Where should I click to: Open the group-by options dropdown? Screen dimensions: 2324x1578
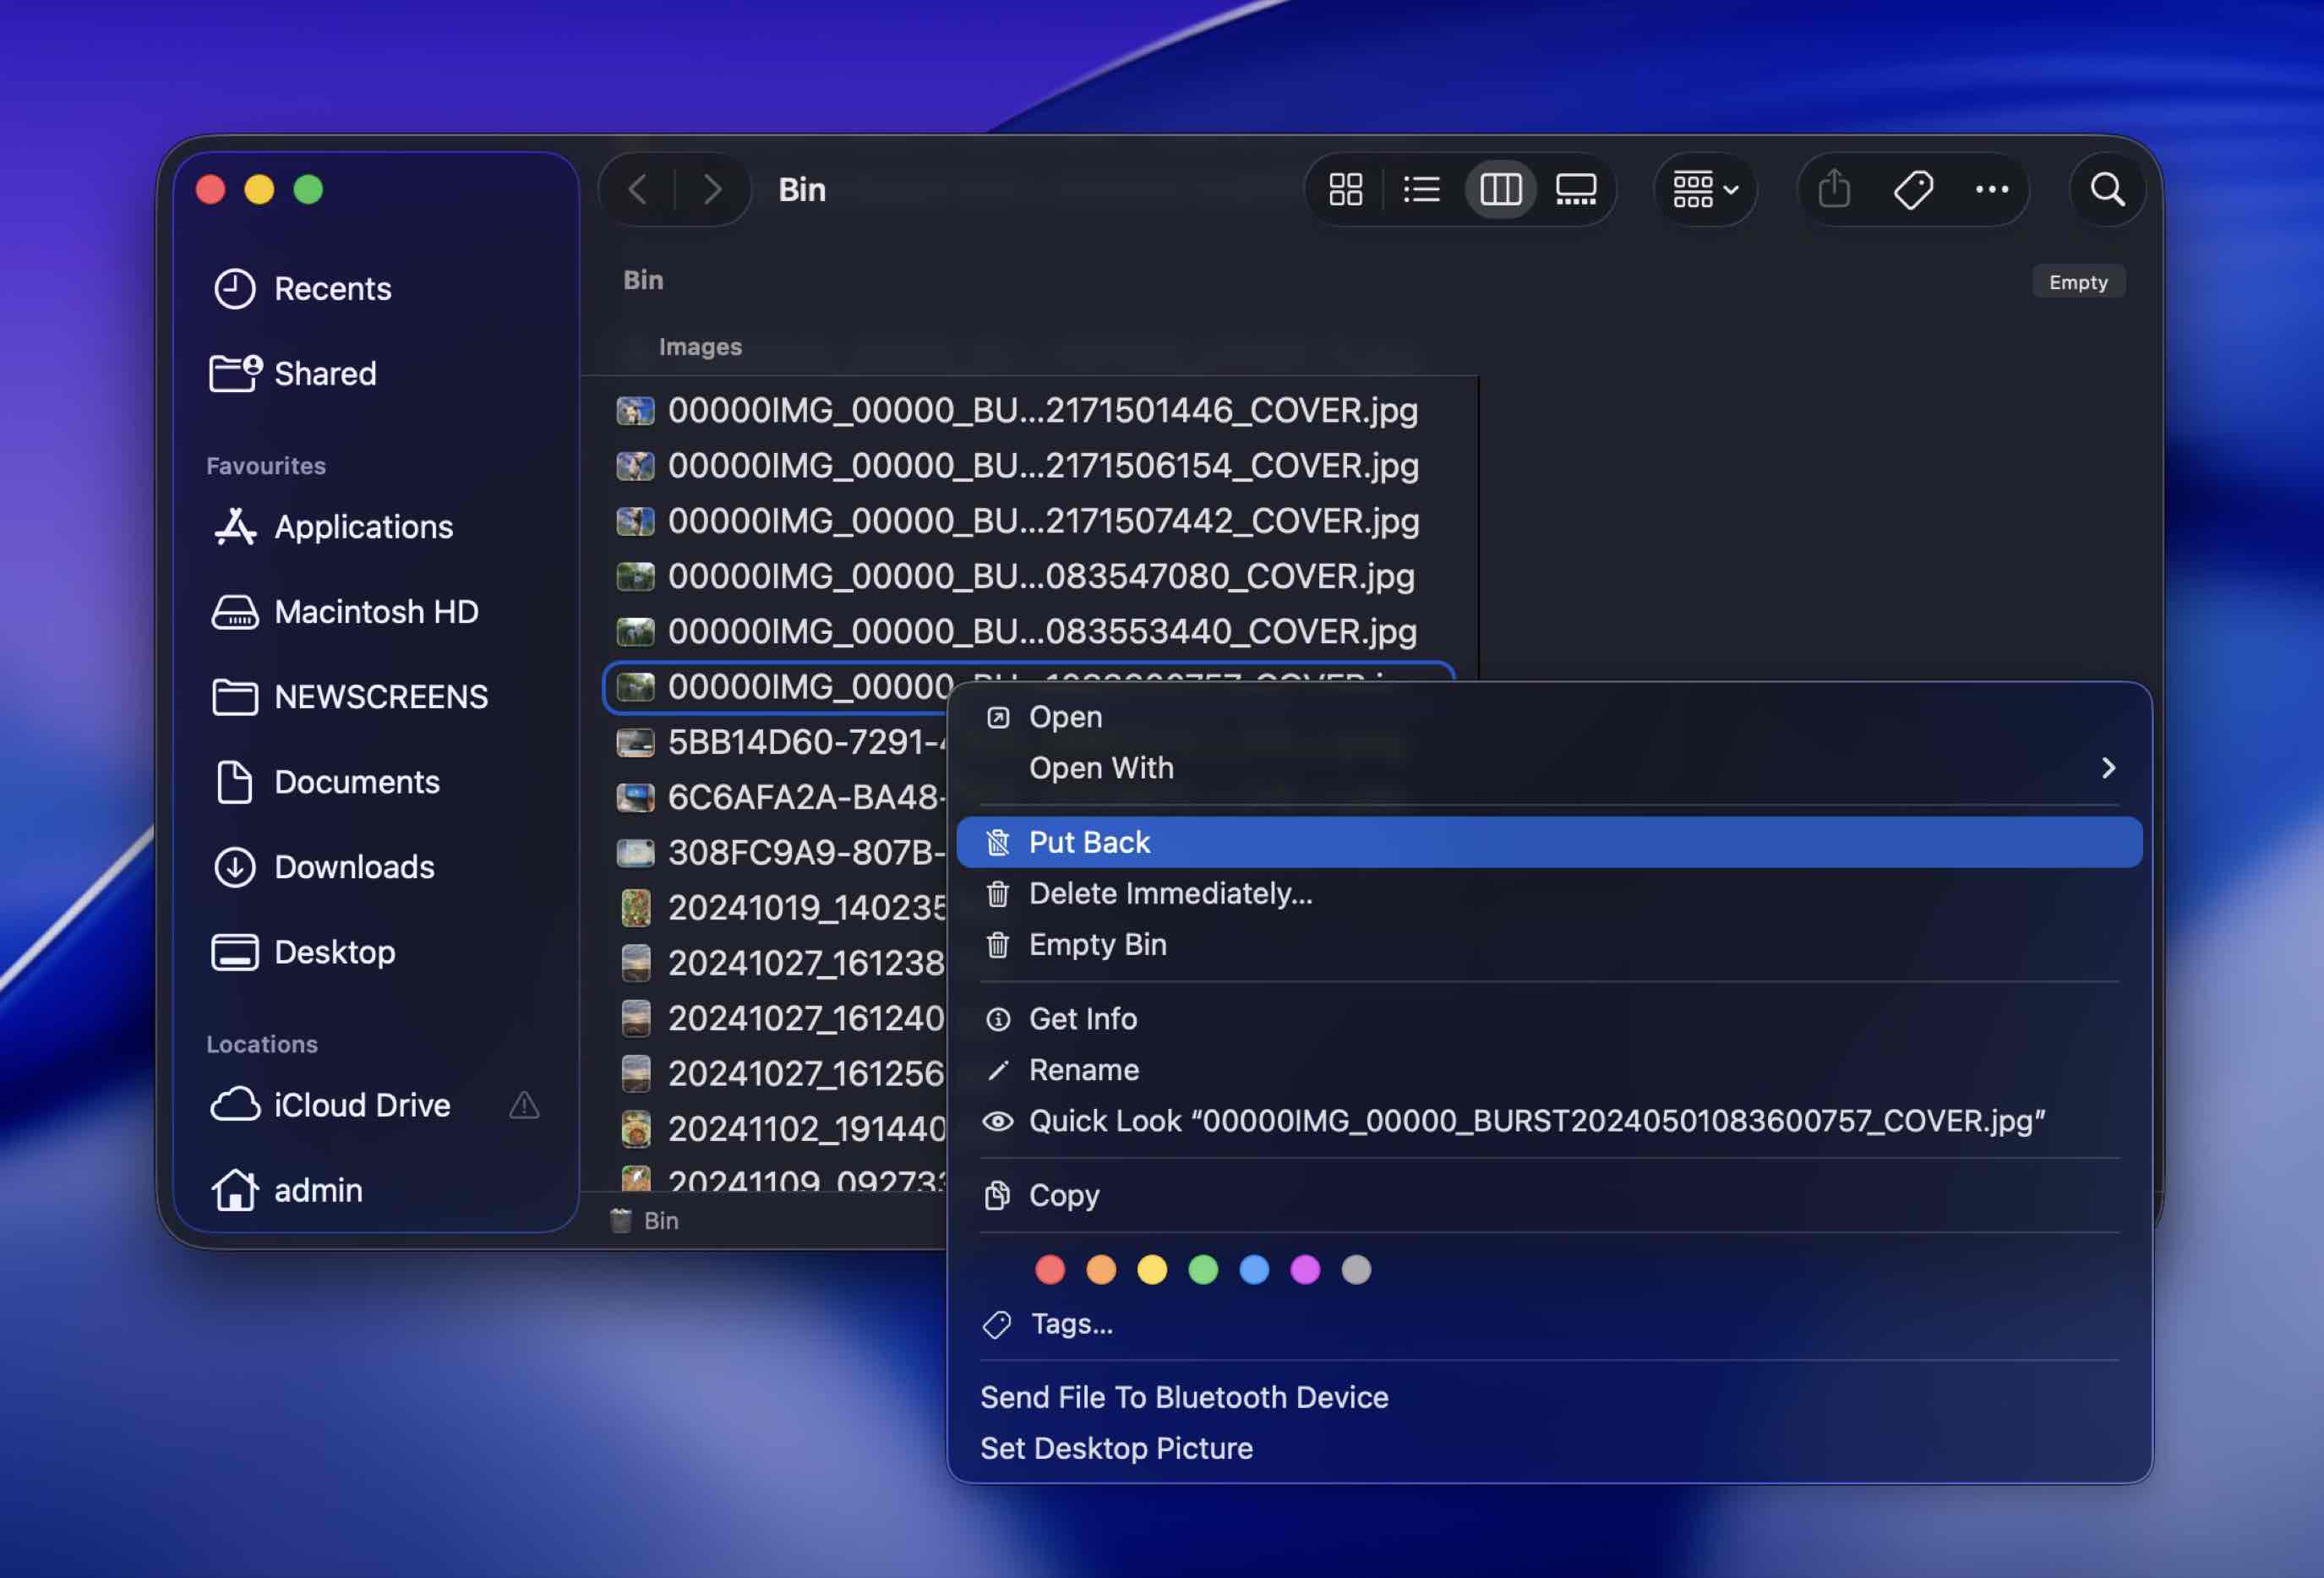[1705, 189]
